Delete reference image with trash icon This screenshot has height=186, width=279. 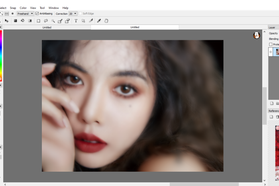[277, 117]
